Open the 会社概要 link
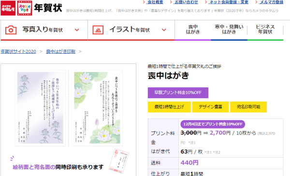The width and height of the screenshot is (290, 176). 155,2
